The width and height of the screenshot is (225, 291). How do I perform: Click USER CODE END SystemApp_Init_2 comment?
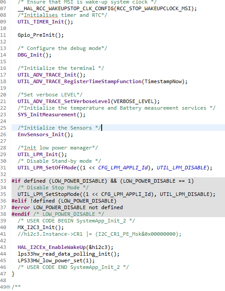[x=73, y=267]
